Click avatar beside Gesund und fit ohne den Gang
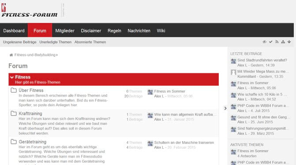The image size is (296, 165). coord(233,118)
